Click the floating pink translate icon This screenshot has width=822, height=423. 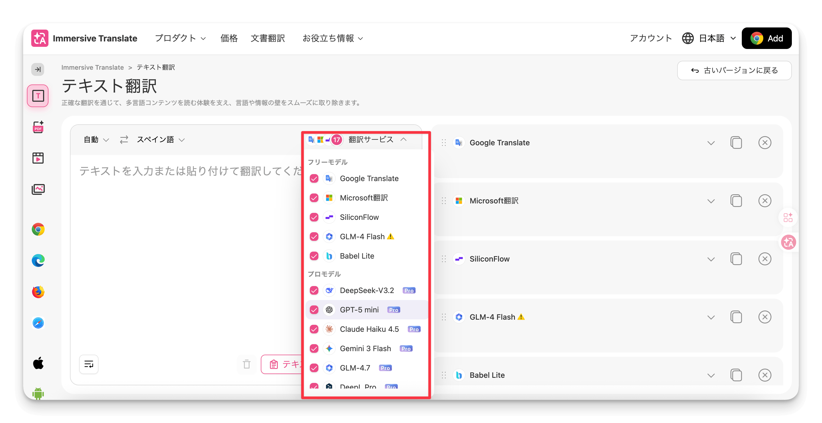click(x=789, y=242)
